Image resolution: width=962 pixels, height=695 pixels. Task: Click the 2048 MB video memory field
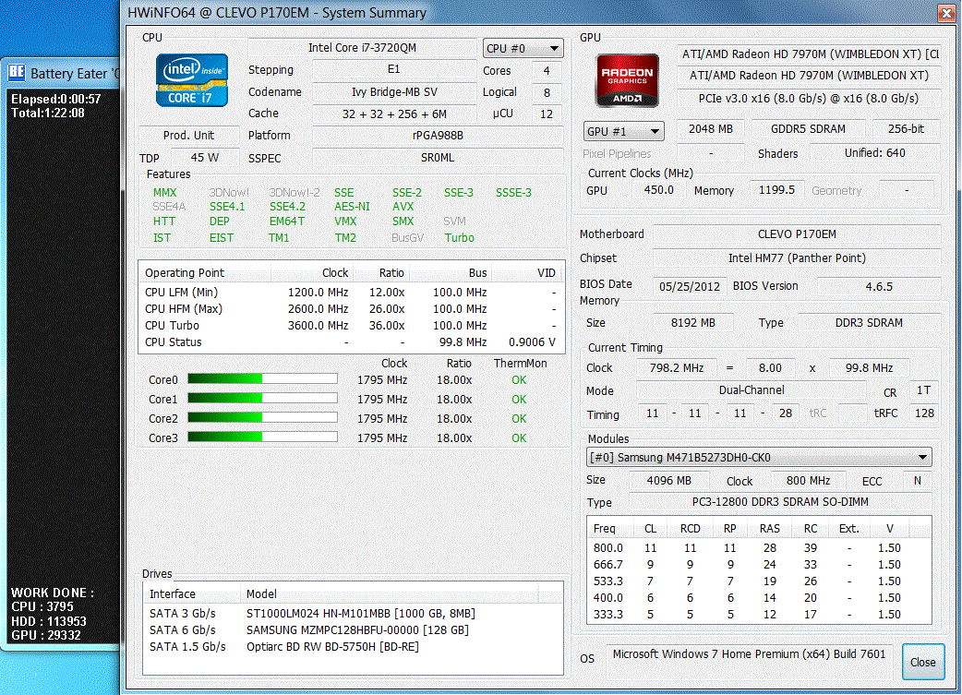pos(711,129)
